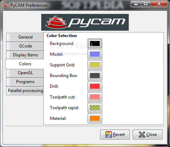Click the 'Color Selection' heading

tap(62, 36)
